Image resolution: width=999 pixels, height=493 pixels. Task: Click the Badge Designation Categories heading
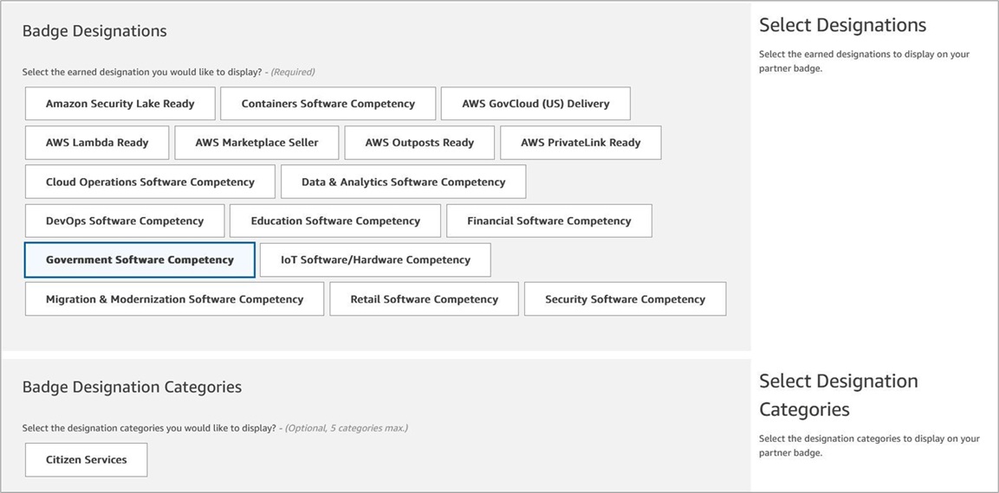(x=132, y=387)
